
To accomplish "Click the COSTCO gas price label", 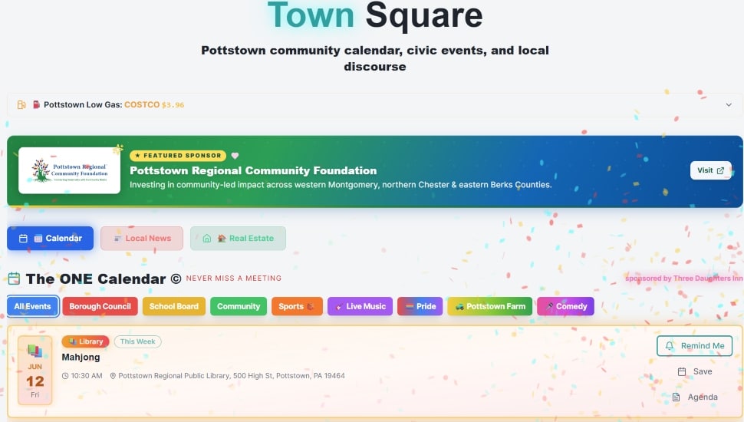I will pos(154,105).
